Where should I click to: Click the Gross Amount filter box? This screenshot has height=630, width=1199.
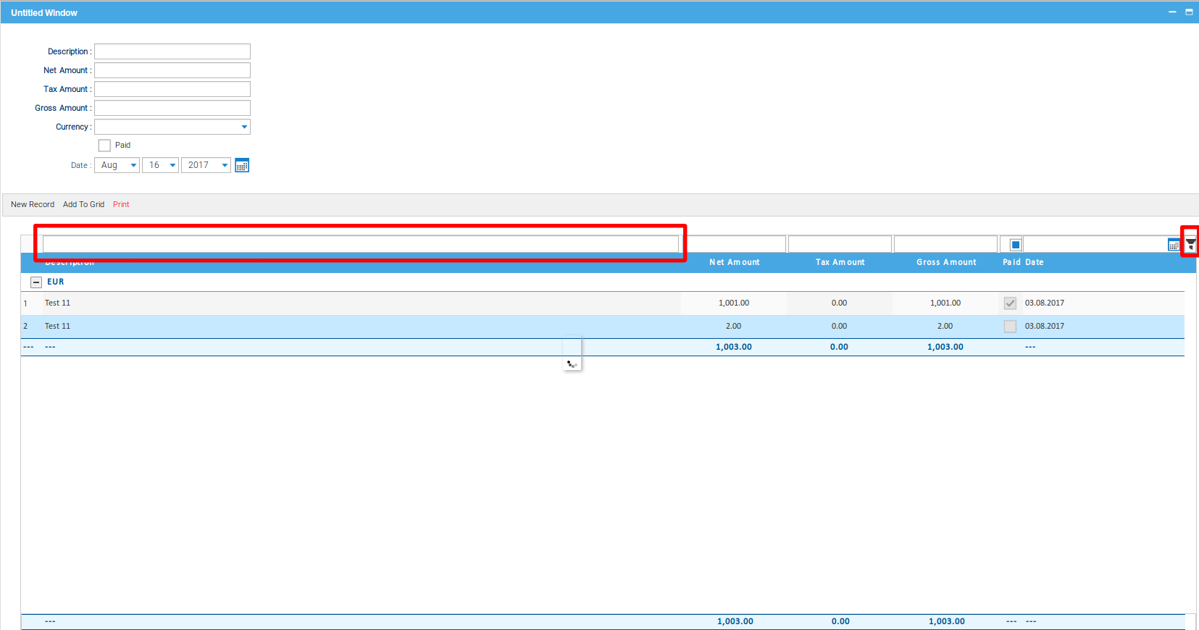coord(945,244)
